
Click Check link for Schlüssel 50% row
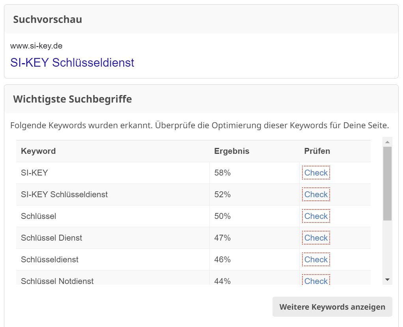pyautogui.click(x=316, y=216)
